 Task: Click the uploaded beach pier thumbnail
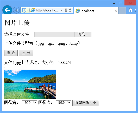point(30,84)
